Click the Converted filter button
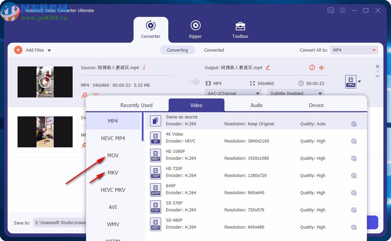 point(214,50)
